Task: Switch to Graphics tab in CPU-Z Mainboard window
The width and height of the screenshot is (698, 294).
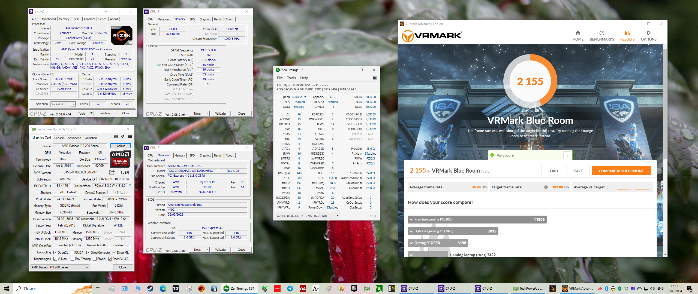Action: (205, 155)
